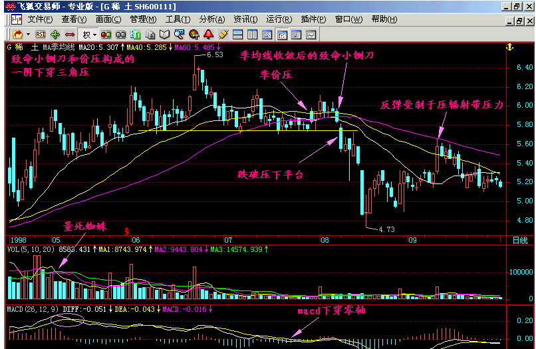Click the 6.53 high price label

[215, 55]
